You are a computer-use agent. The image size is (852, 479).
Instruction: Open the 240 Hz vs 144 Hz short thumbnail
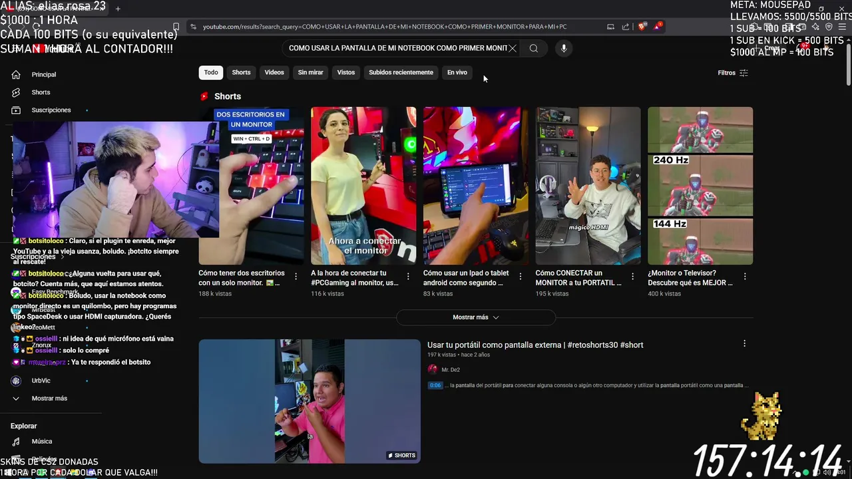click(700, 186)
